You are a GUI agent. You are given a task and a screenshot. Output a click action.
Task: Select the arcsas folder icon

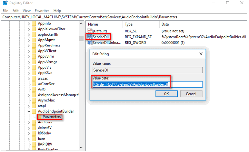pyautogui.click(x=34, y=78)
